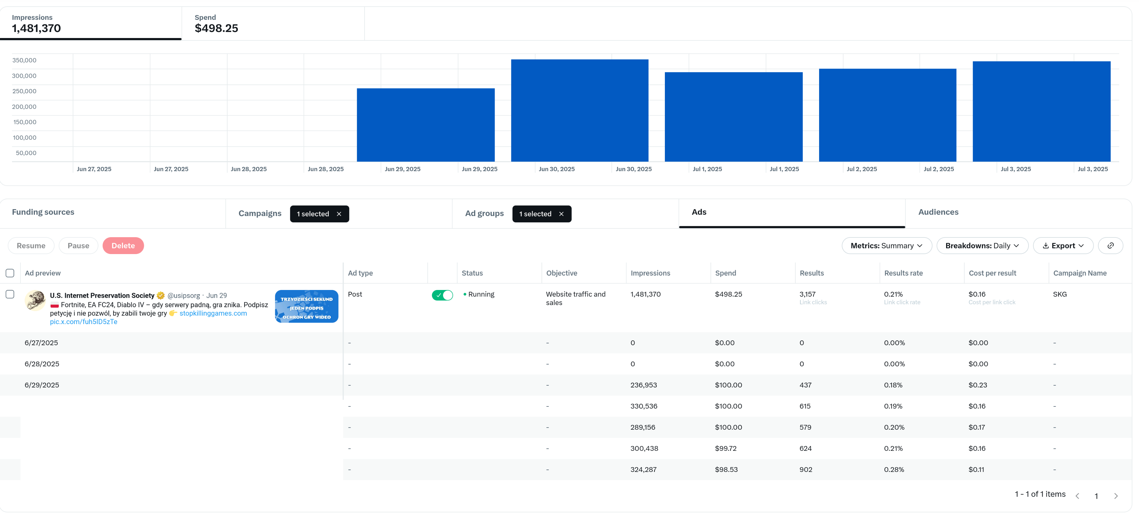Image resolution: width=1139 pixels, height=519 pixels.
Task: Click the Running status label
Action: pos(481,295)
